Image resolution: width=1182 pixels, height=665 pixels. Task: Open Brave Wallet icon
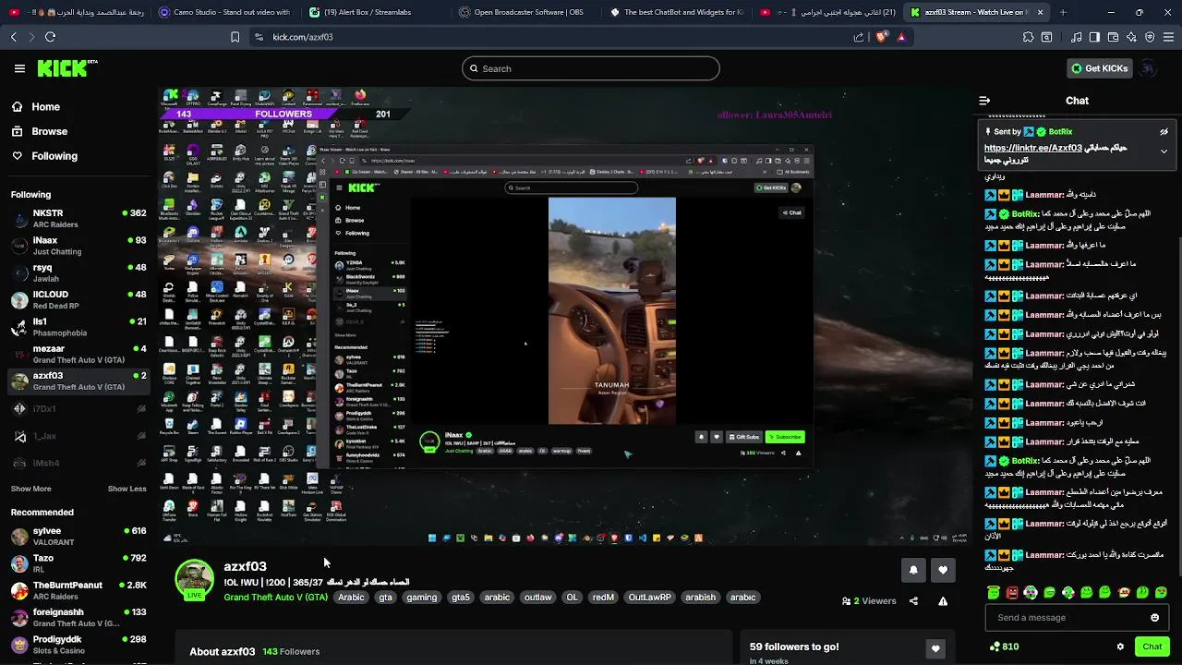click(x=1113, y=37)
